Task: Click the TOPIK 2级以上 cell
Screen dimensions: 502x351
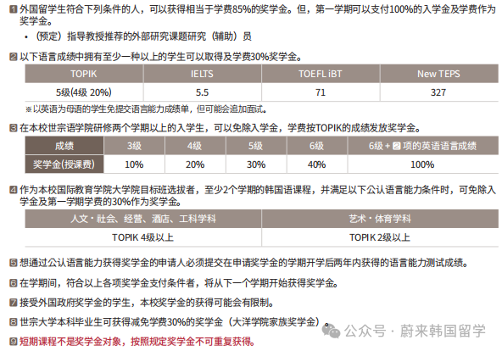Action: coord(380,237)
